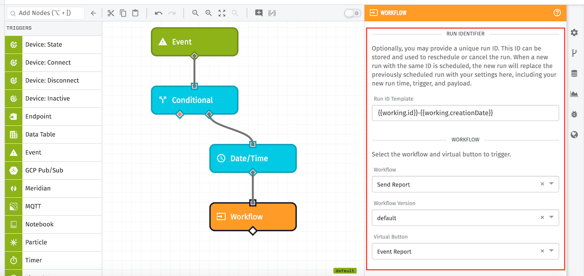The height and width of the screenshot is (276, 584).
Task: Open the Workflow panel help icon
Action: point(557,13)
